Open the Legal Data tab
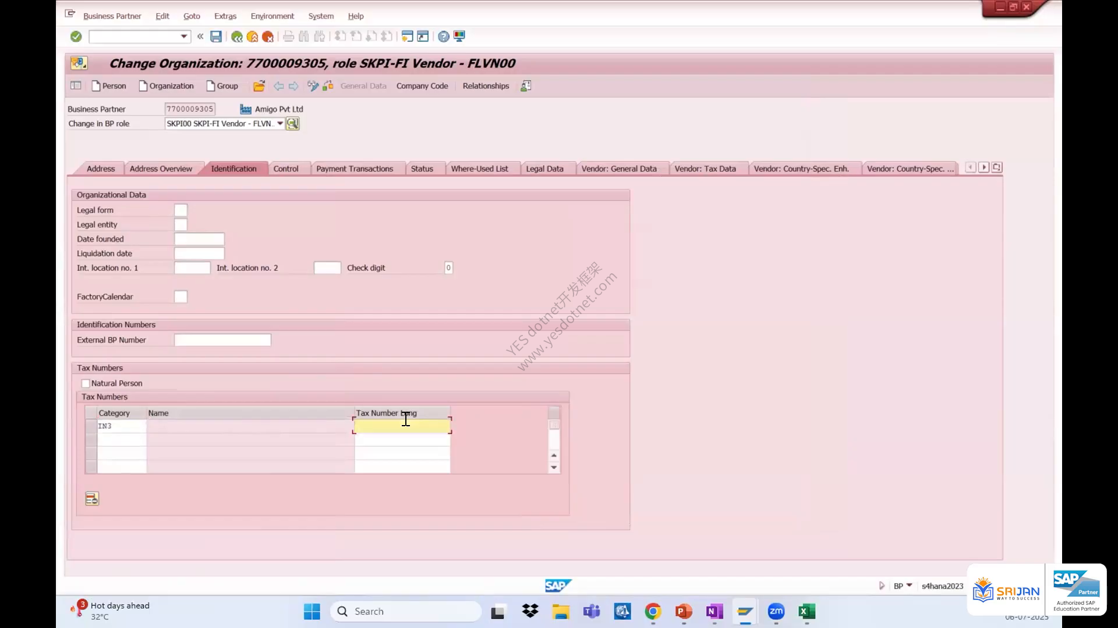Image resolution: width=1118 pixels, height=628 pixels. [x=544, y=169]
